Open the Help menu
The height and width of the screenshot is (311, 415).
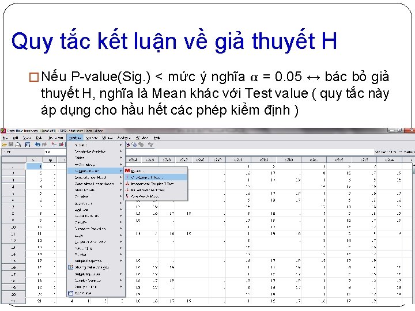(x=157, y=138)
